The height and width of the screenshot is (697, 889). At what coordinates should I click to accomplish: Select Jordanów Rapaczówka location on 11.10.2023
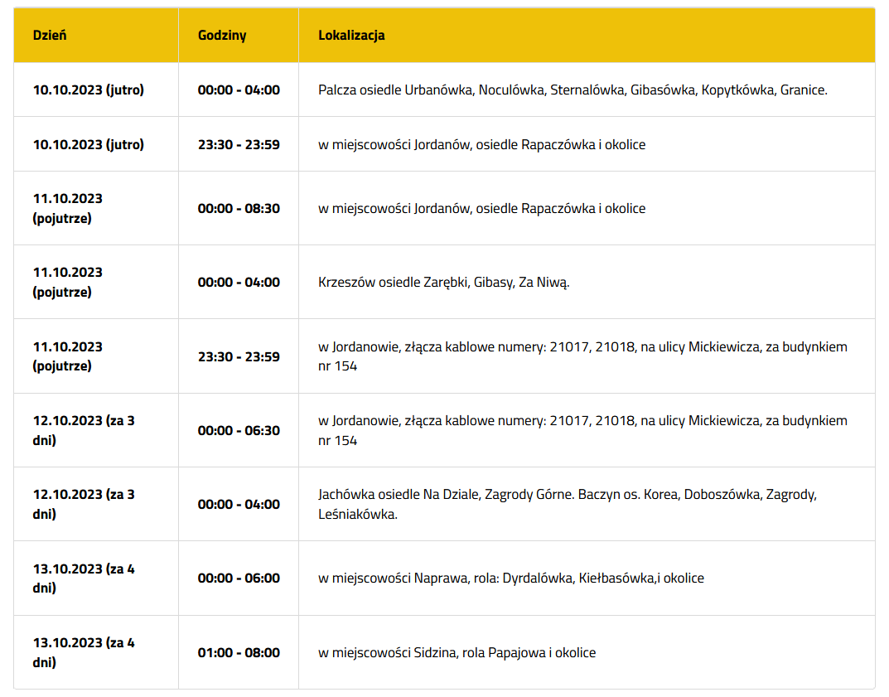pyautogui.click(x=481, y=209)
